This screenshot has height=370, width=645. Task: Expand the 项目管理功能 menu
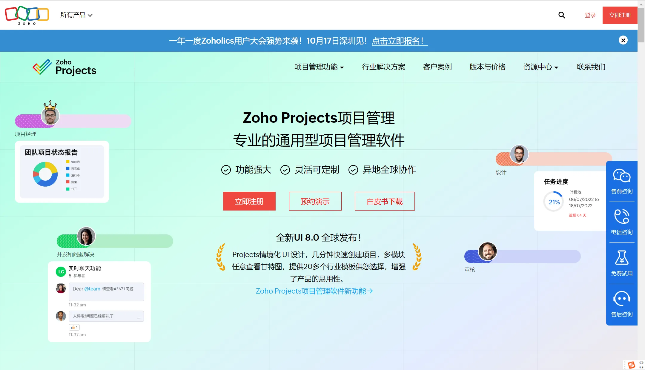click(x=319, y=67)
